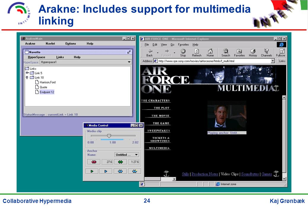Screen dimensions: 308x213
Task: Click the Games link
Action: pyautogui.click(x=266, y=174)
